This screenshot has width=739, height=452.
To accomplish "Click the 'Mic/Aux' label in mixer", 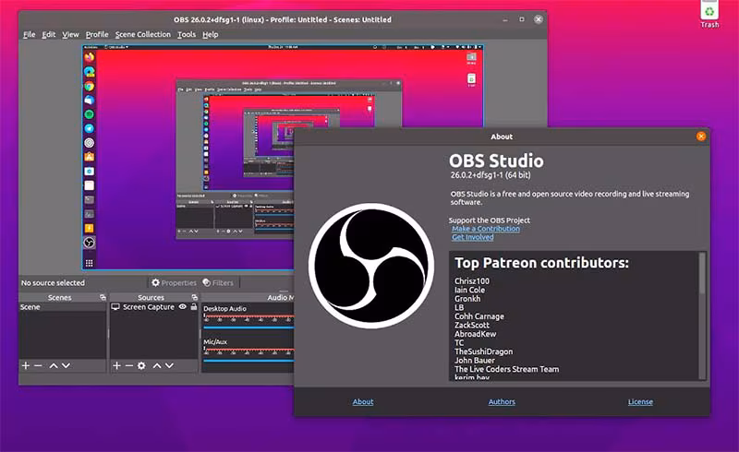I will pos(215,341).
